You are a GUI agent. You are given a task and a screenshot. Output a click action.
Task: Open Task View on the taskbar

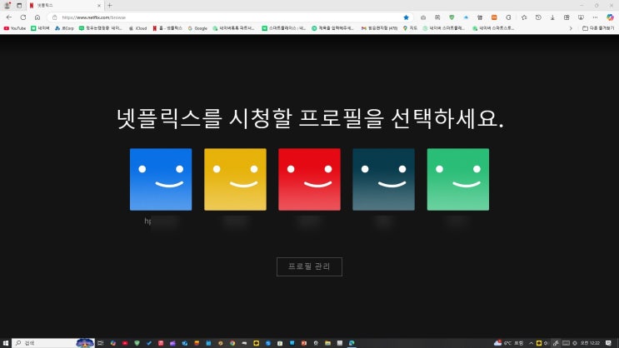(100, 343)
